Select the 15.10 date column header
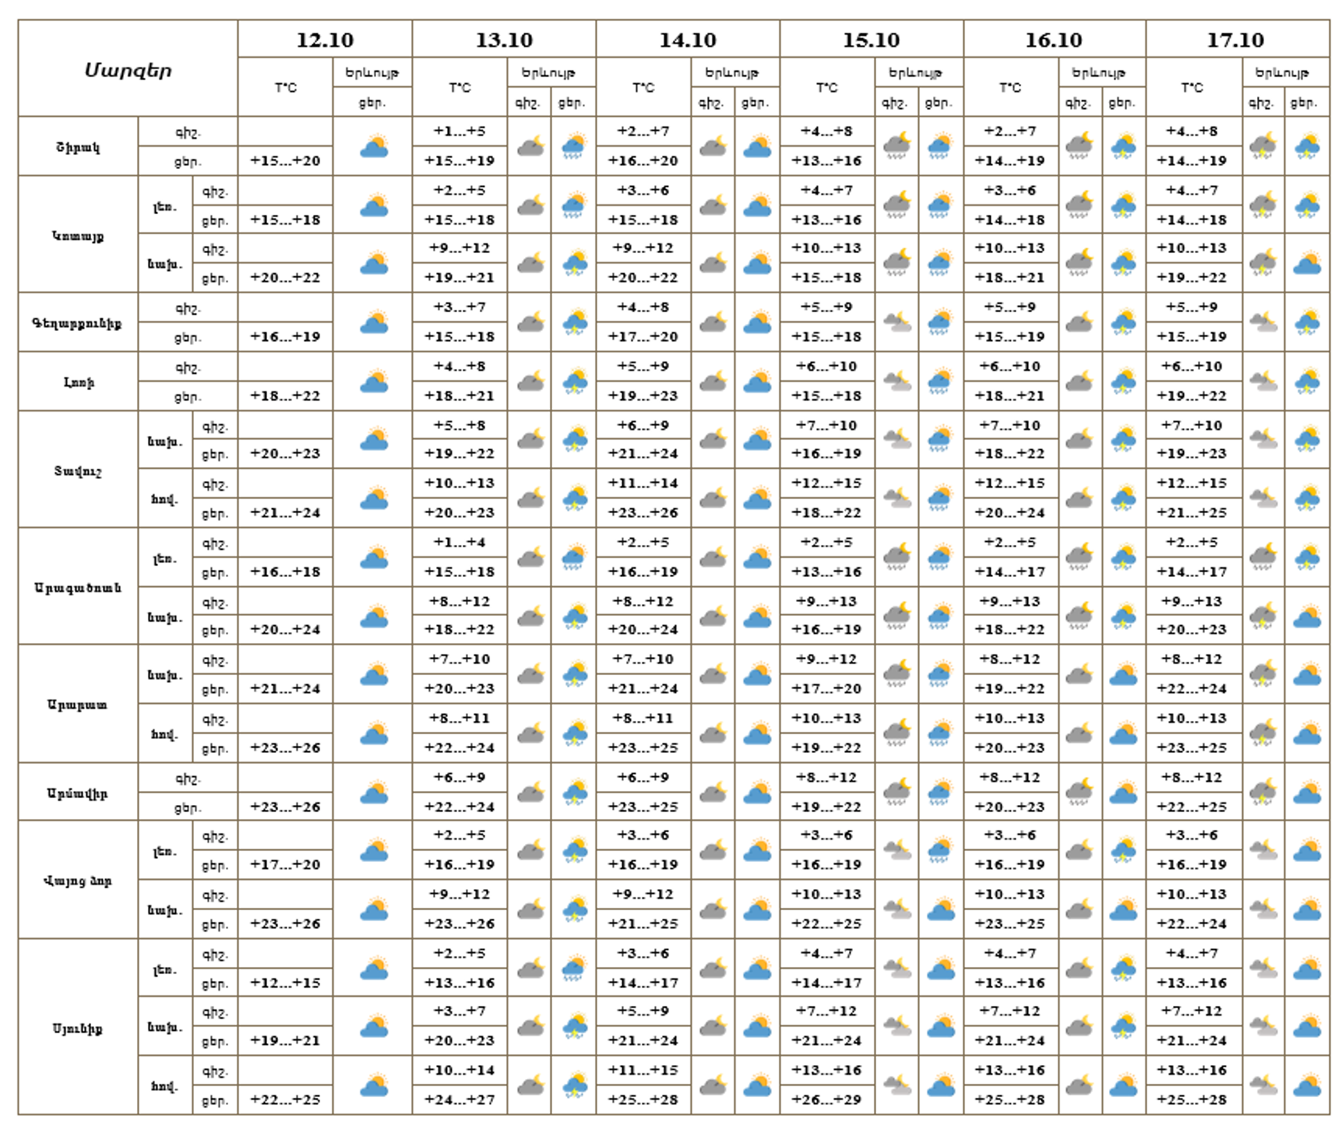Image resolution: width=1335 pixels, height=1129 pixels. pos(871,40)
